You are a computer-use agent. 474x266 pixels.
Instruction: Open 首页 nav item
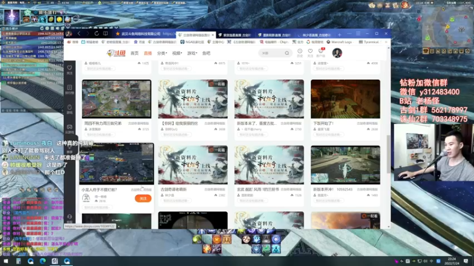coord(134,53)
